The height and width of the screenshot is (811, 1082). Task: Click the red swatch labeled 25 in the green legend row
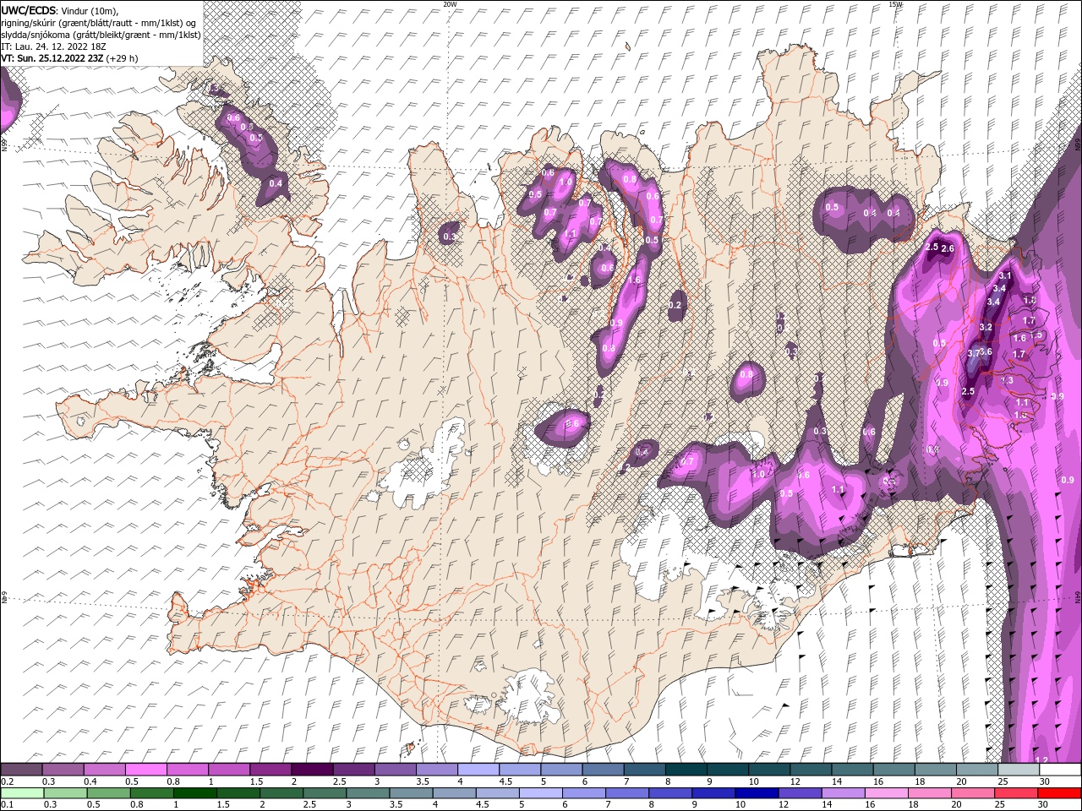pos(1014,793)
